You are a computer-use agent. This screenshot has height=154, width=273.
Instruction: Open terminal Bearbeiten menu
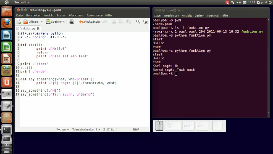[x=171, y=16]
